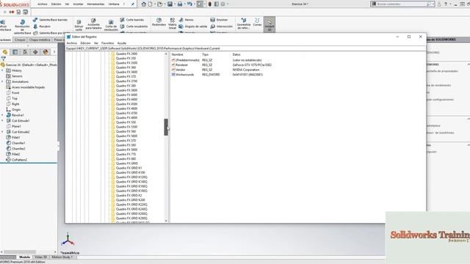This screenshot has height=264, width=470.
Task: Click the Rebuild traffic light icon
Action: tap(210, 4)
